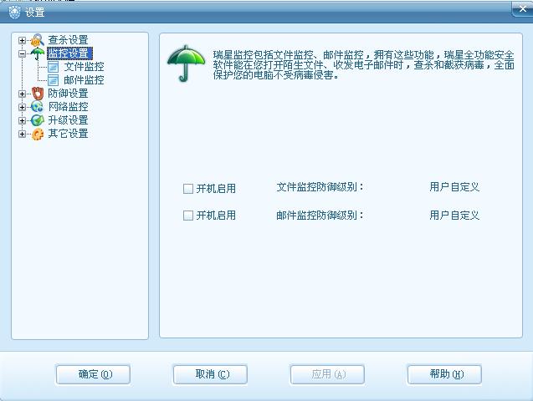Select 查杀设置 in the settings tree
The width and height of the screenshot is (533, 401).
click(68, 40)
